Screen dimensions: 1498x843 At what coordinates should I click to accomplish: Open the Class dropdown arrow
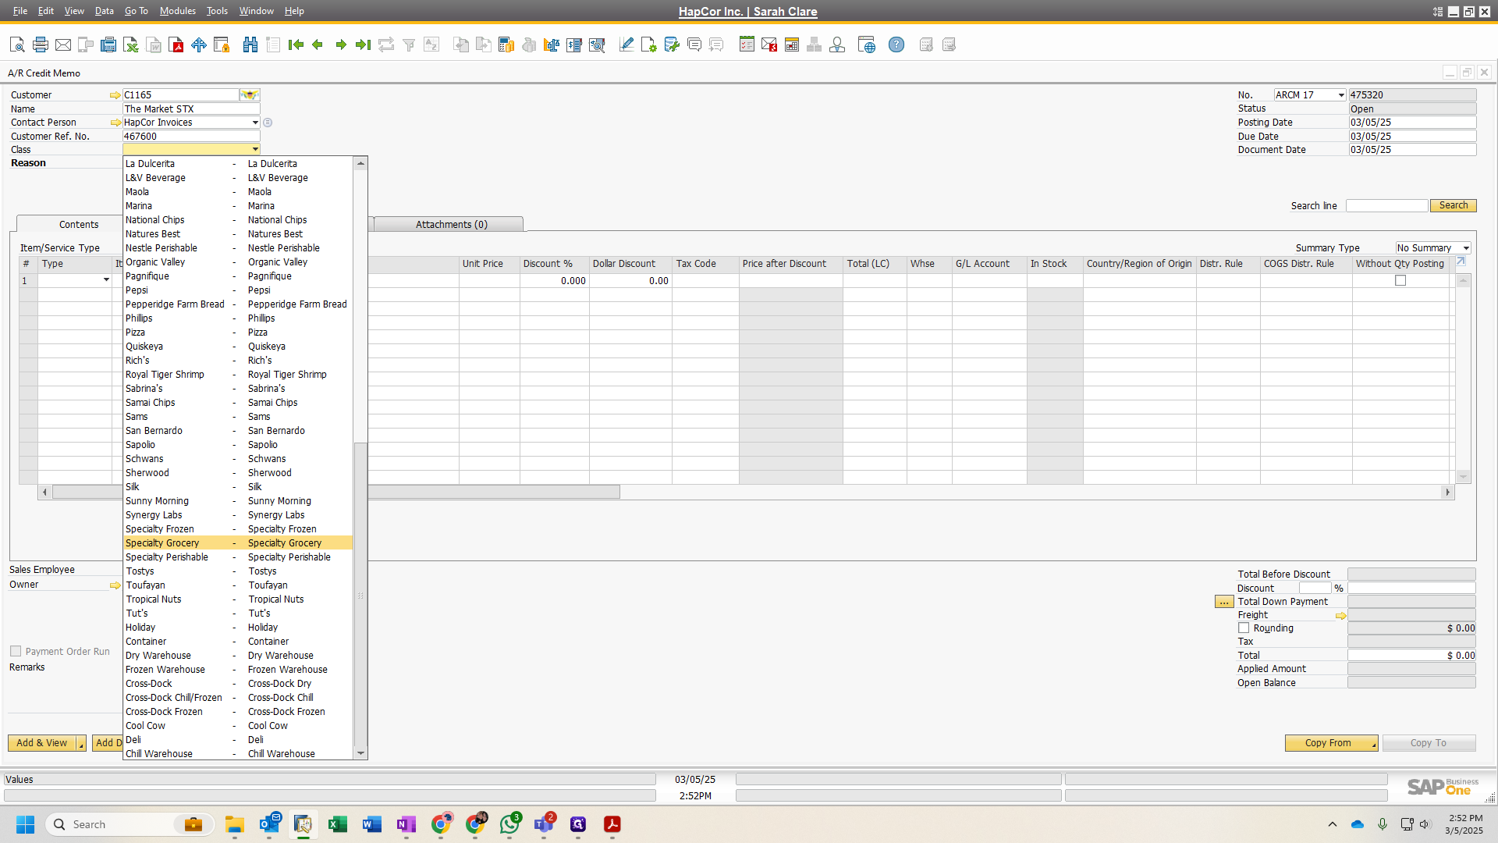coord(255,149)
